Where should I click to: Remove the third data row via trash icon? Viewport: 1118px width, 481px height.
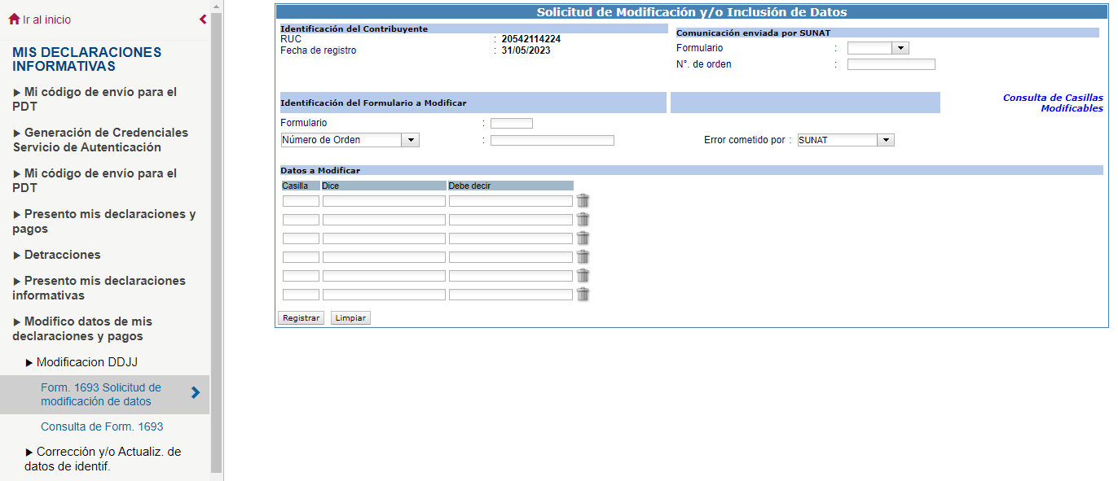click(x=583, y=238)
